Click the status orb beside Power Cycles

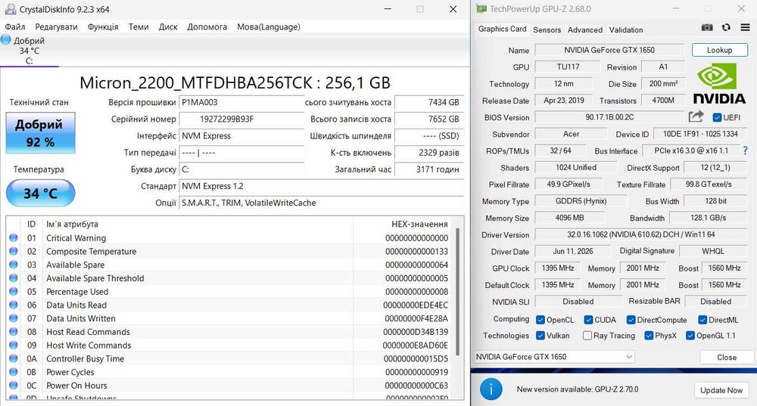click(x=14, y=372)
